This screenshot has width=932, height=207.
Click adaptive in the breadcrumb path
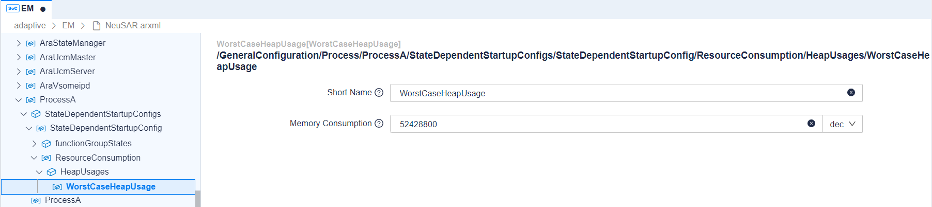[x=29, y=26]
